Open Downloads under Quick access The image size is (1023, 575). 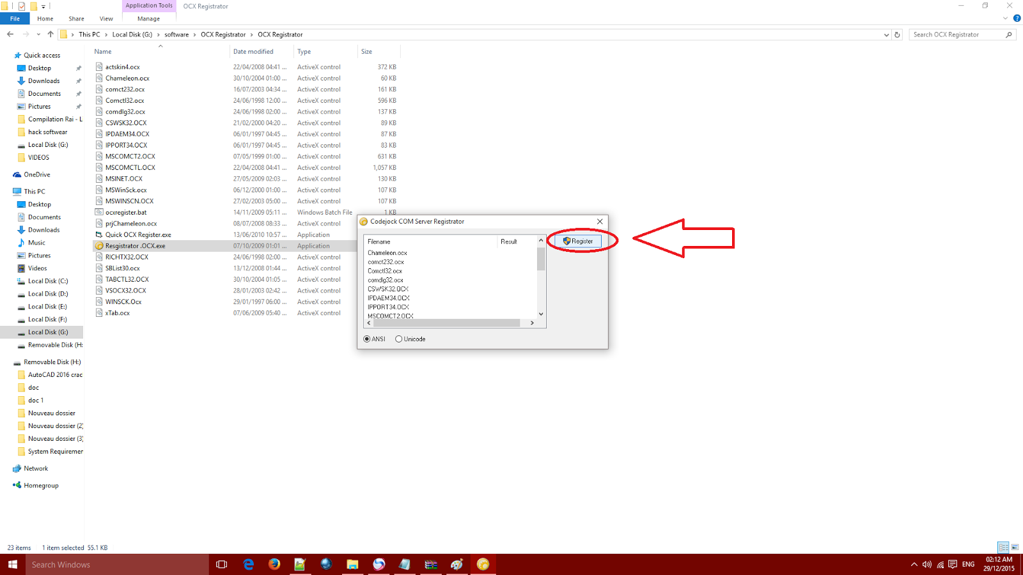[44, 81]
